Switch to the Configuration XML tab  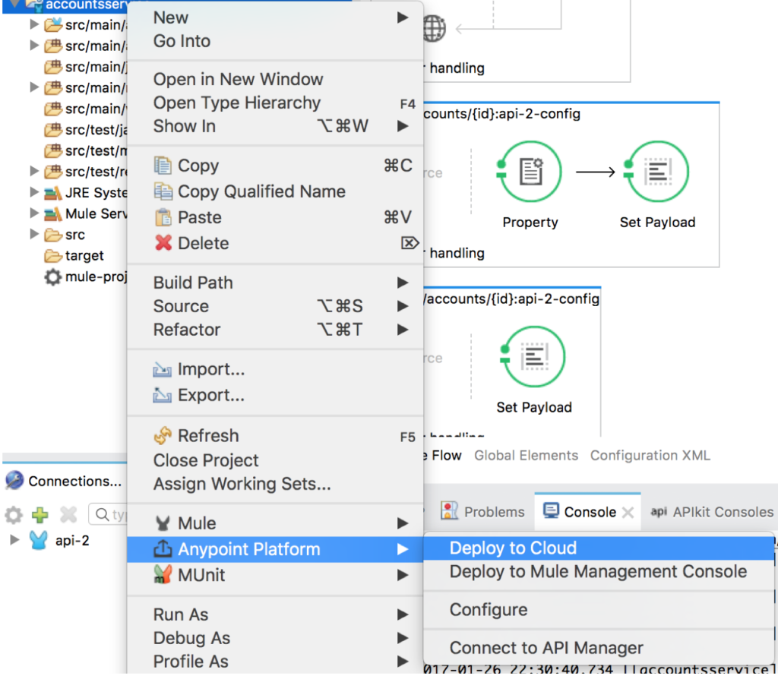[650, 455]
